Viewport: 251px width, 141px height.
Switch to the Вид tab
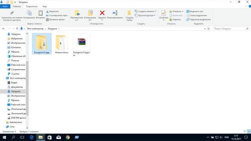pos(45,6)
